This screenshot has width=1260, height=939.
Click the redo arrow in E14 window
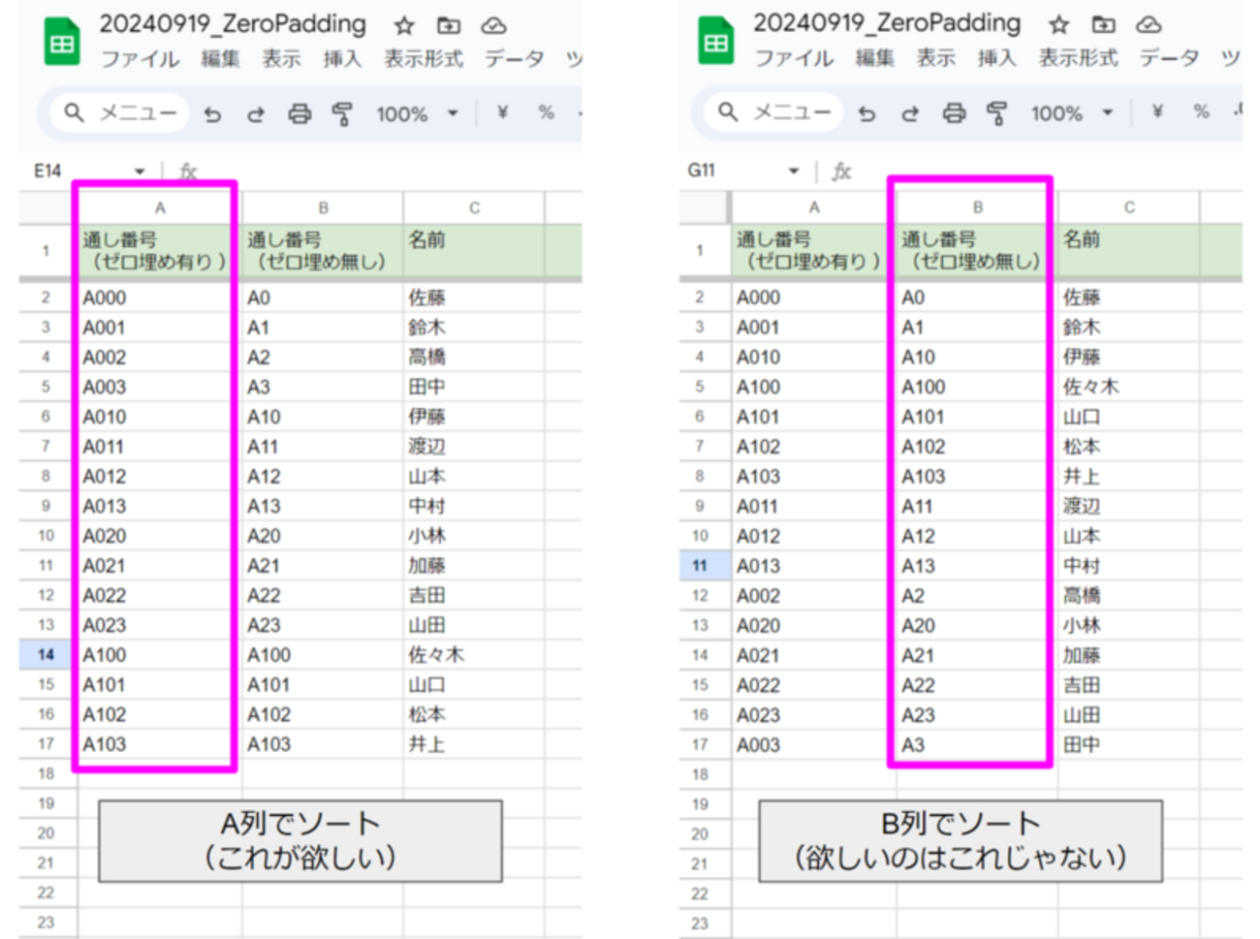256,114
